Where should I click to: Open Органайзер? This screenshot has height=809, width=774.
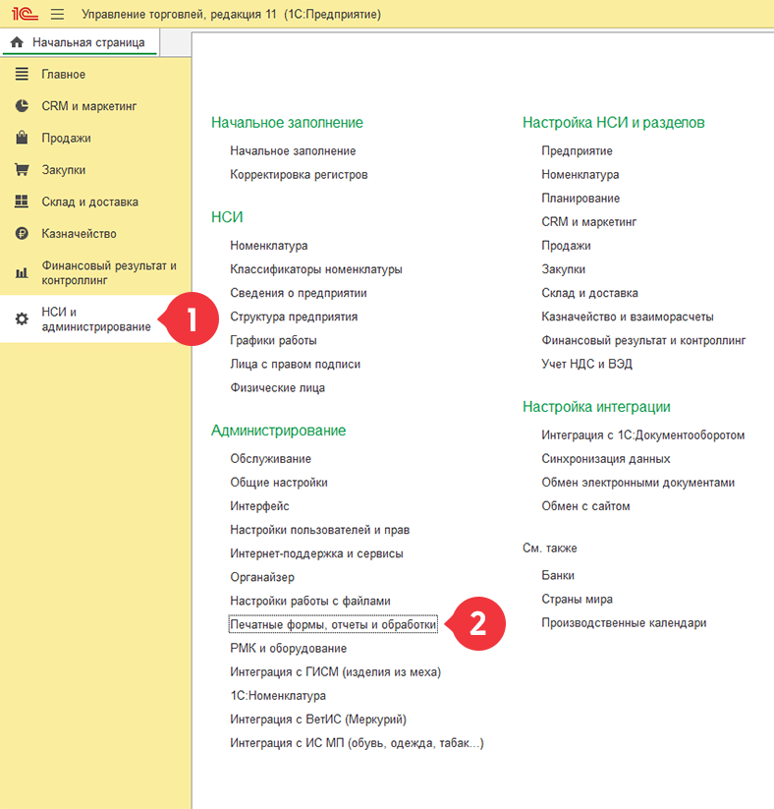262,577
